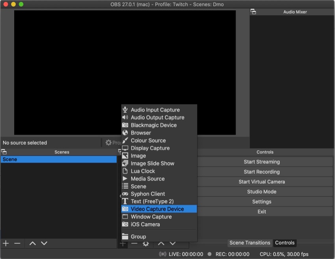Click the stacked images icon for Slide Show

(x=125, y=163)
